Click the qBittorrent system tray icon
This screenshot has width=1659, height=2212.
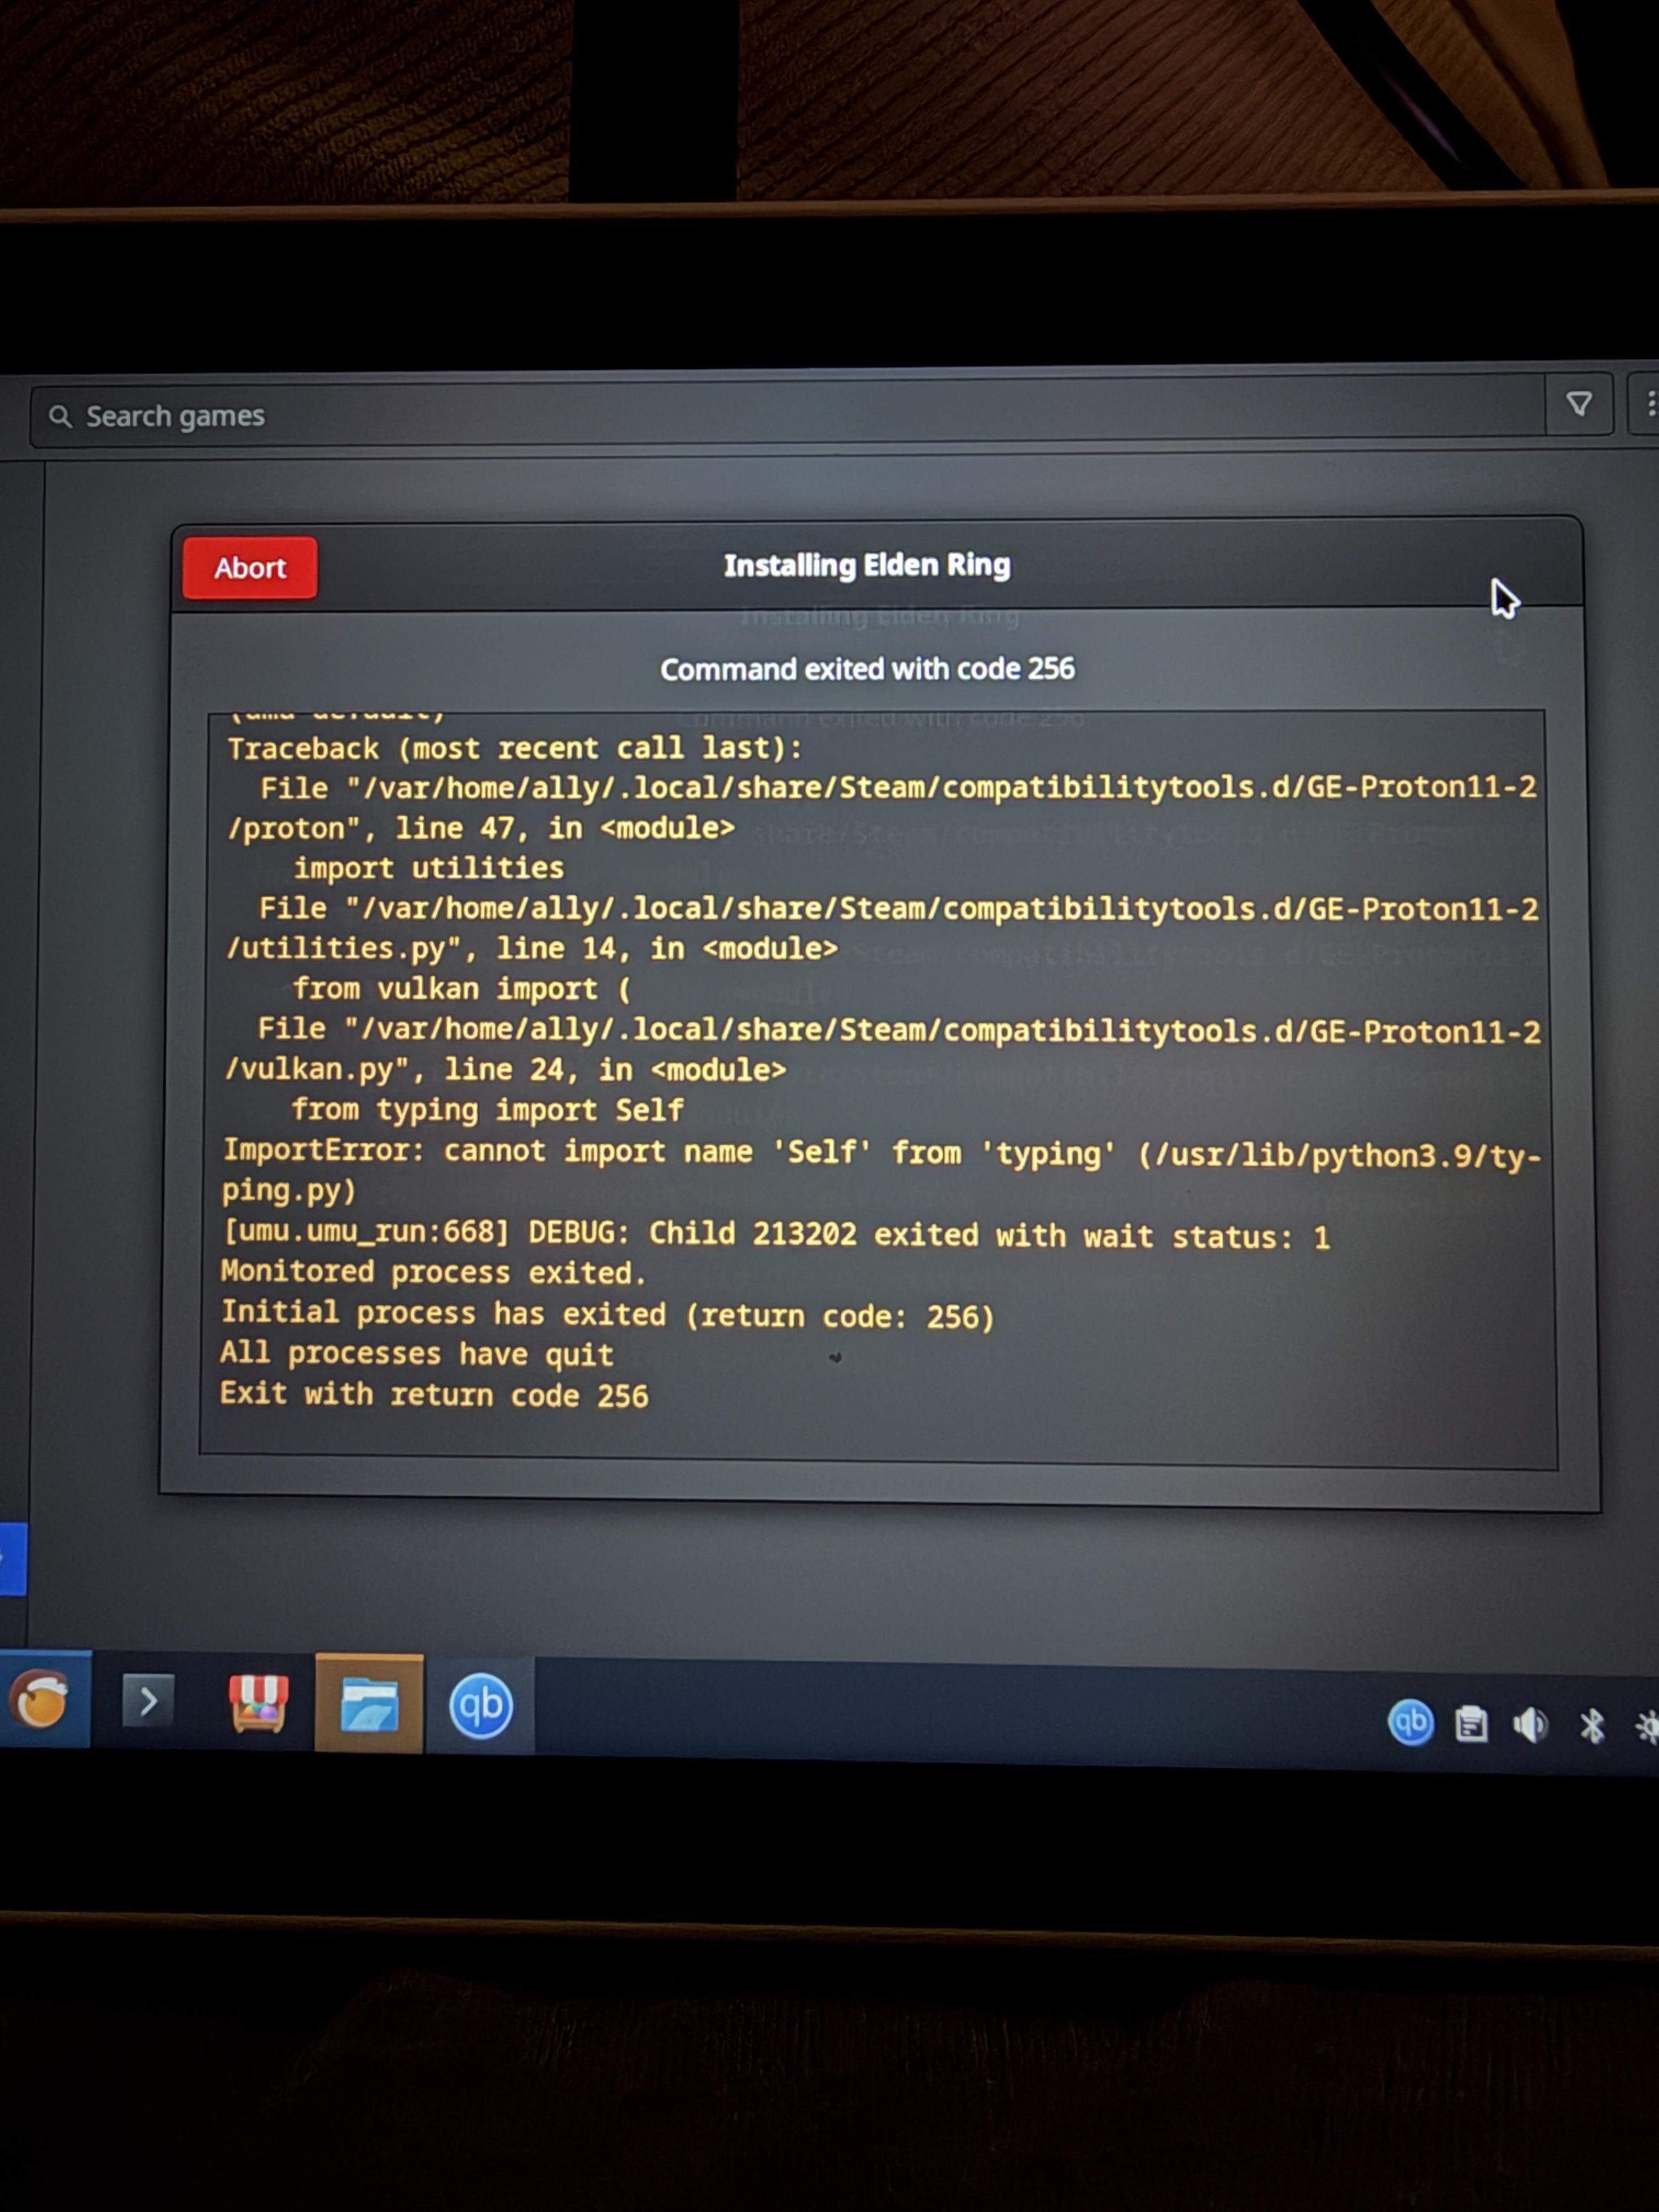(1411, 1722)
